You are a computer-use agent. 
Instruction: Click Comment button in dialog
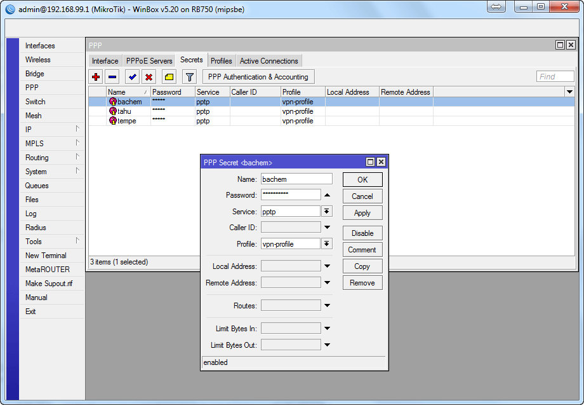click(362, 249)
